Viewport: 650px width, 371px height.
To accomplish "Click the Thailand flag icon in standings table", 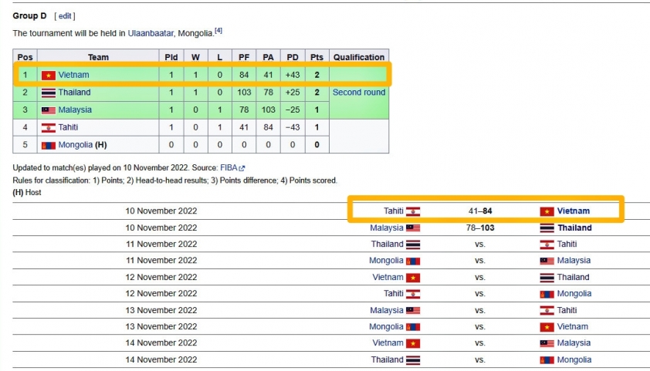I will pos(49,93).
